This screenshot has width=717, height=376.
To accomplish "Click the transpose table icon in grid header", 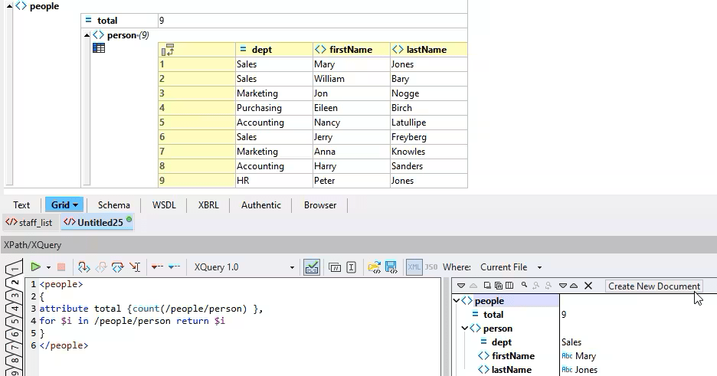I will click(167, 50).
